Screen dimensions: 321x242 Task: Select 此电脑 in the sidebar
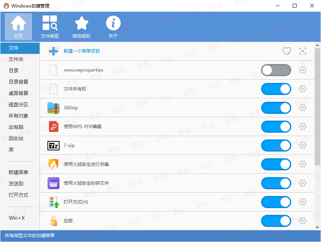click(x=20, y=127)
